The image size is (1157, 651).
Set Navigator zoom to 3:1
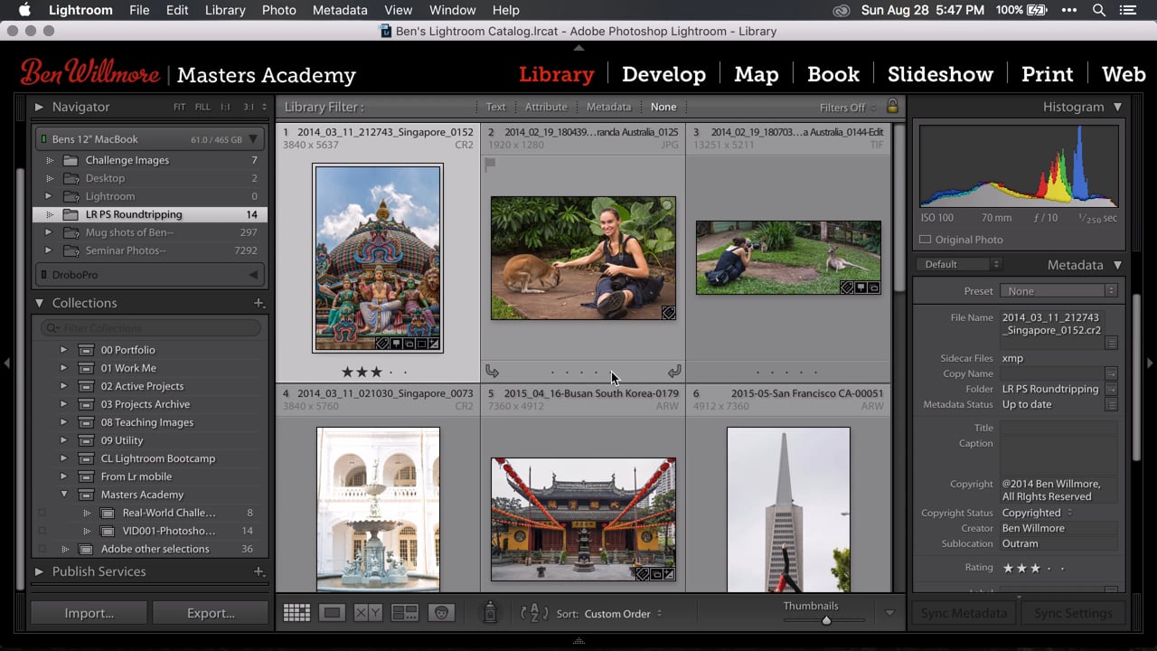(248, 107)
